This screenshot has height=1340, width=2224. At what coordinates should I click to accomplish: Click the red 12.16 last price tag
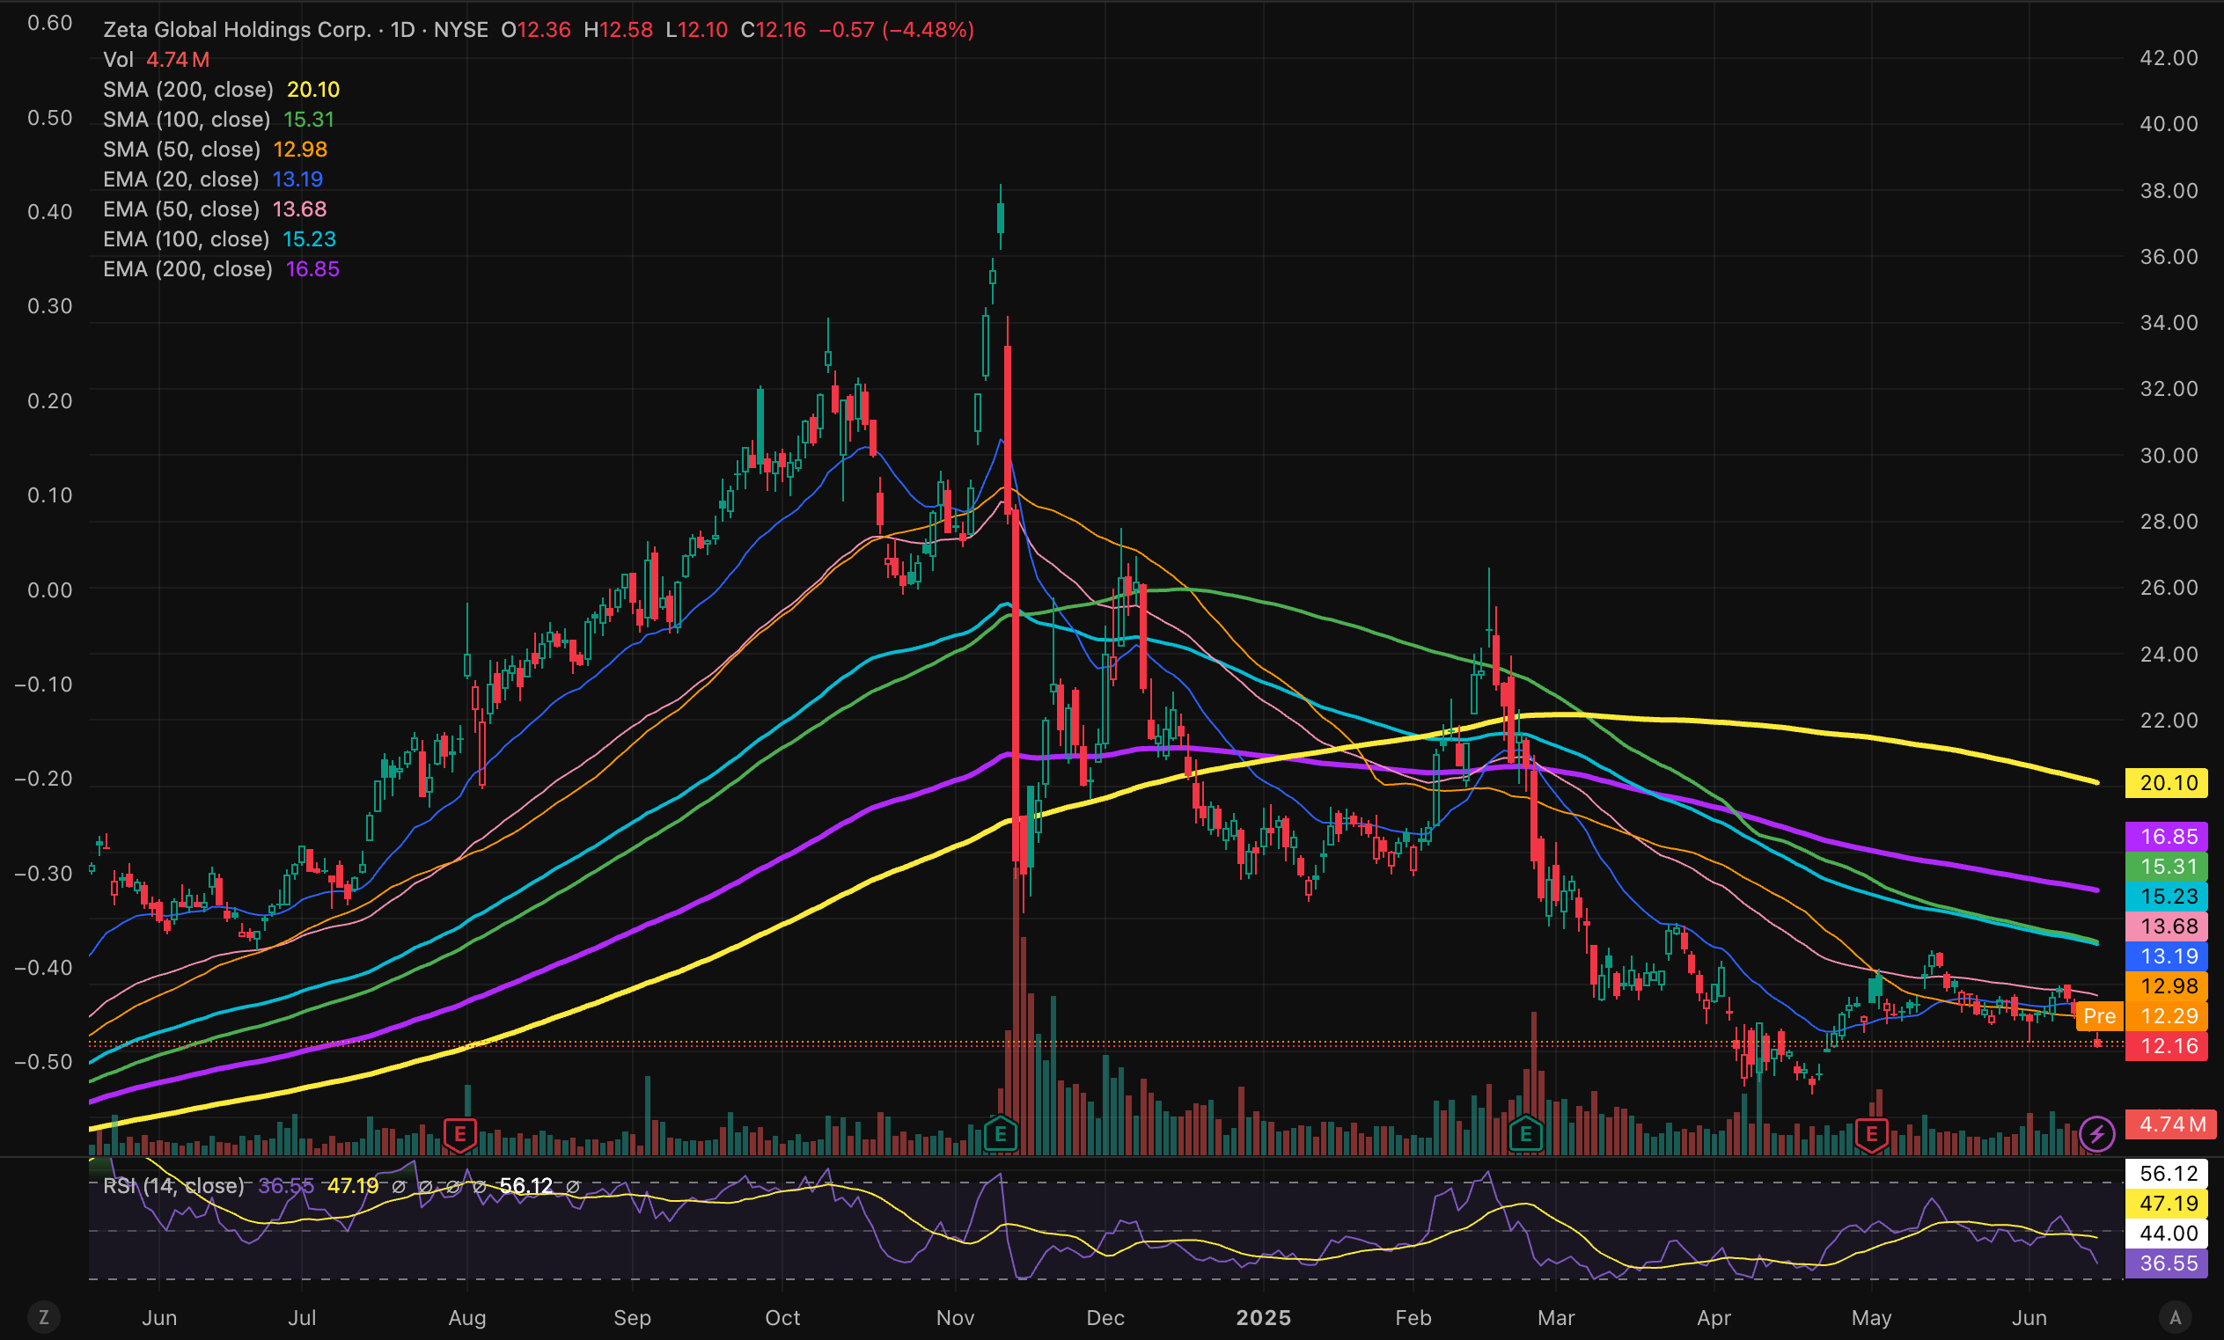[x=2167, y=1046]
